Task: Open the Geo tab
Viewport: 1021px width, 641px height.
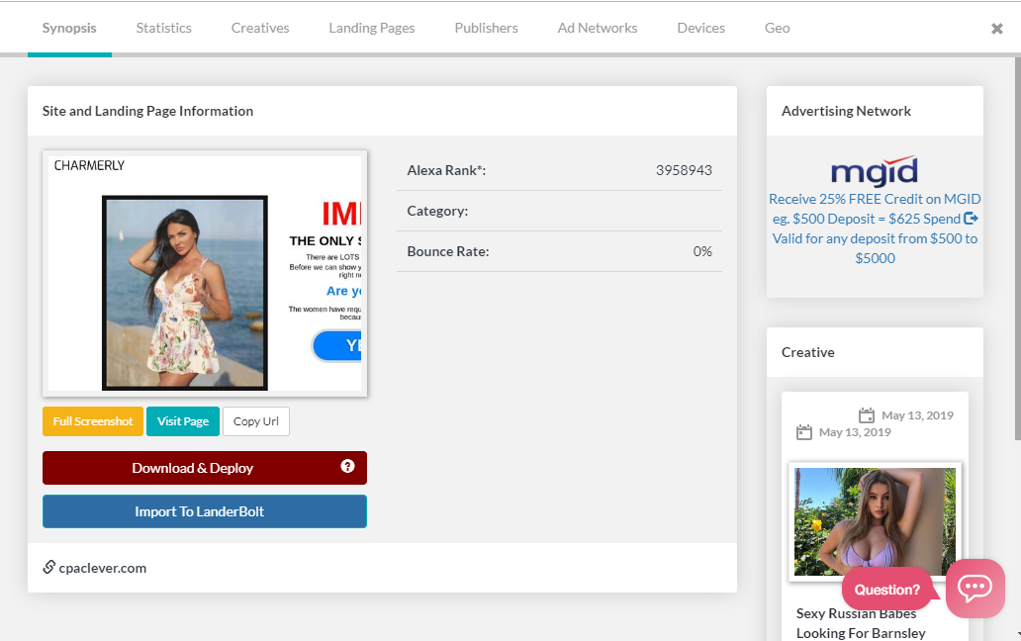Action: click(777, 28)
